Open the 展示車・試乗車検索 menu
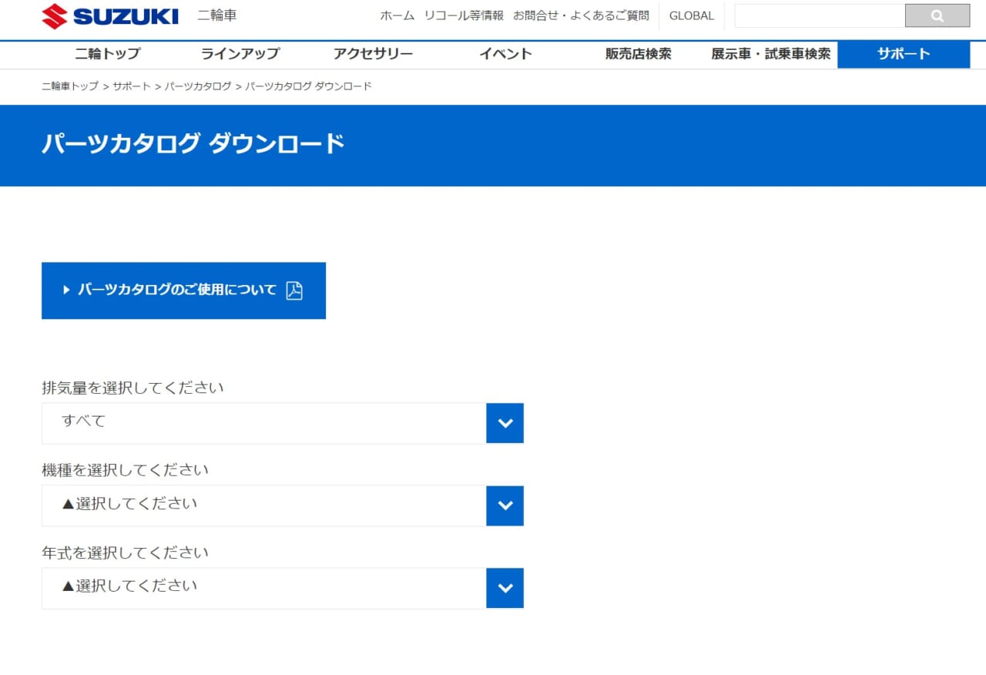This screenshot has height=675, width=986. [770, 54]
